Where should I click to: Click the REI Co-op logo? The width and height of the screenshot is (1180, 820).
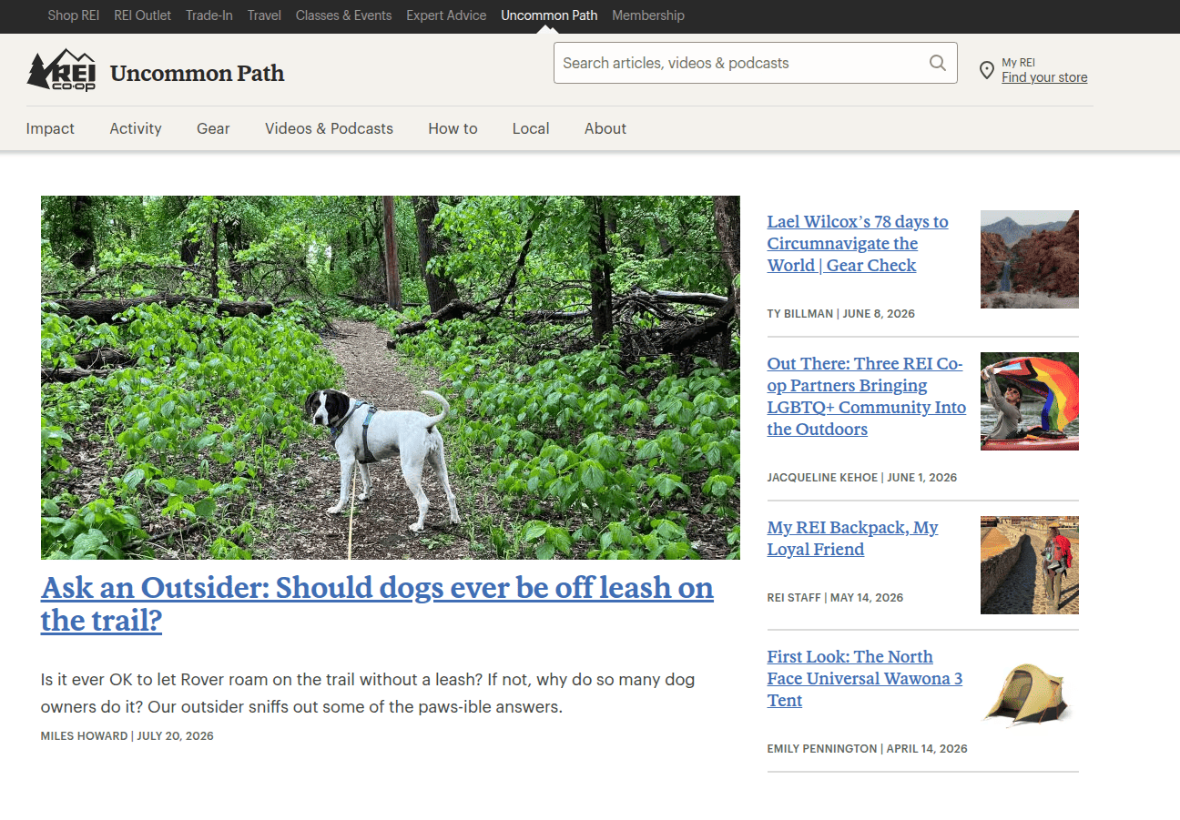61,70
